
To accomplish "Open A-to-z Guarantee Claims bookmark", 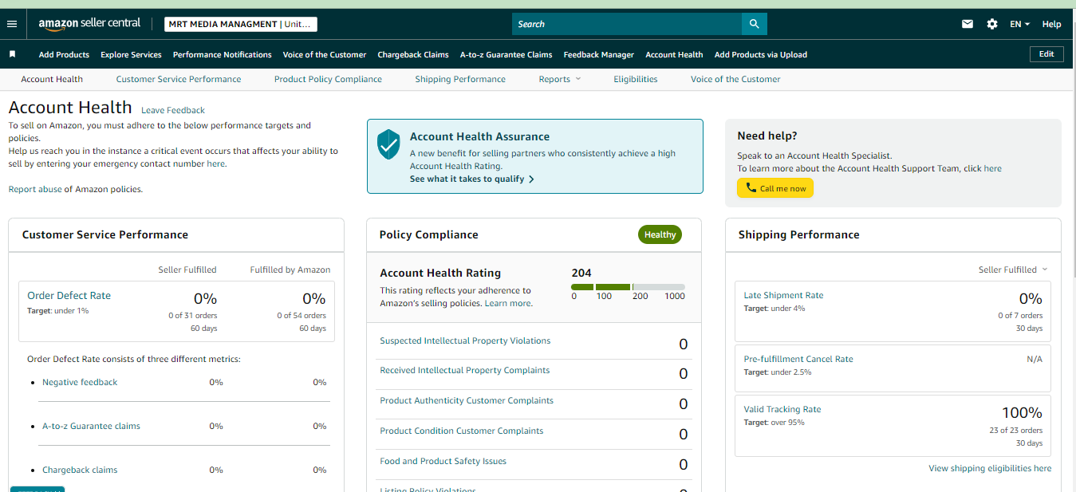I will [506, 54].
